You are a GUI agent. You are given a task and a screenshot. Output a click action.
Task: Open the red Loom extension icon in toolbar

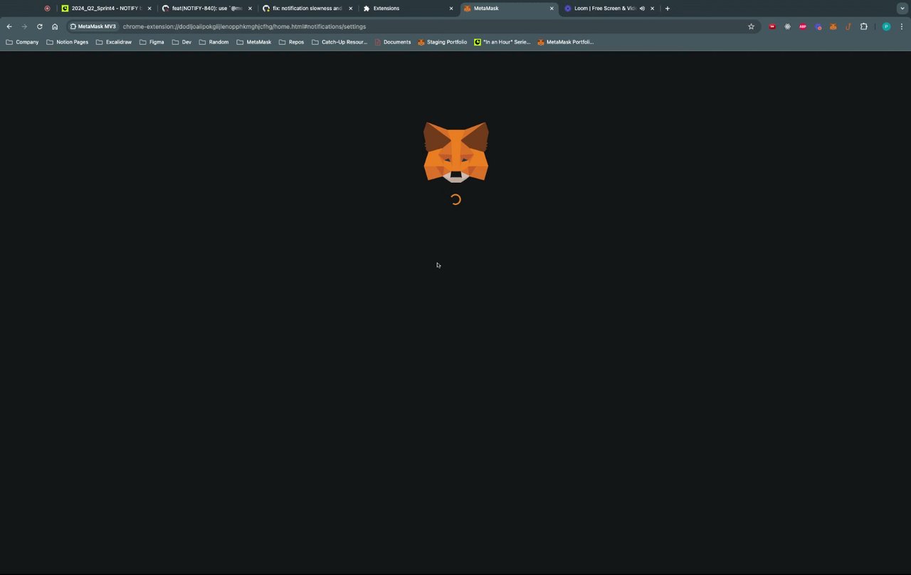tap(772, 26)
